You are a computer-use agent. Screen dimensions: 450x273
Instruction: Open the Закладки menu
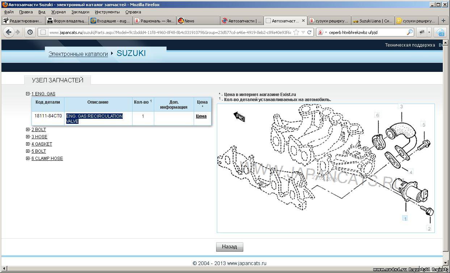tap(80, 12)
